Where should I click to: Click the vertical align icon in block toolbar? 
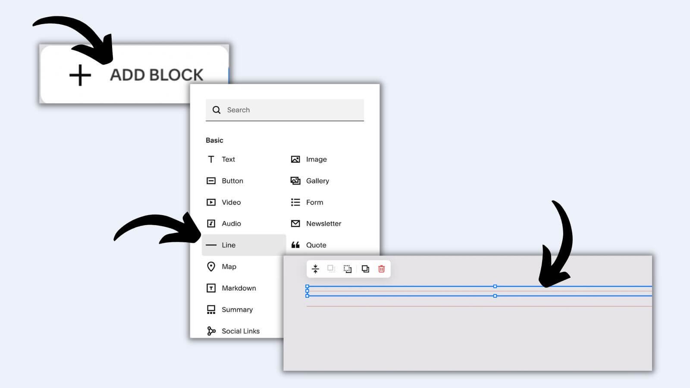[315, 269]
